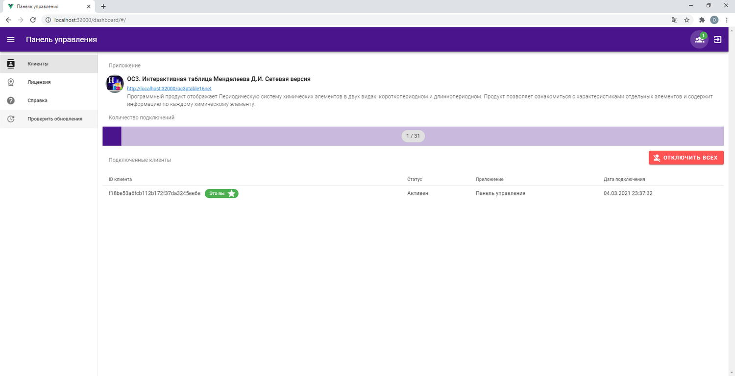735x376 pixels.
Task: Open the browser extensions puzzle icon
Action: coord(702,20)
